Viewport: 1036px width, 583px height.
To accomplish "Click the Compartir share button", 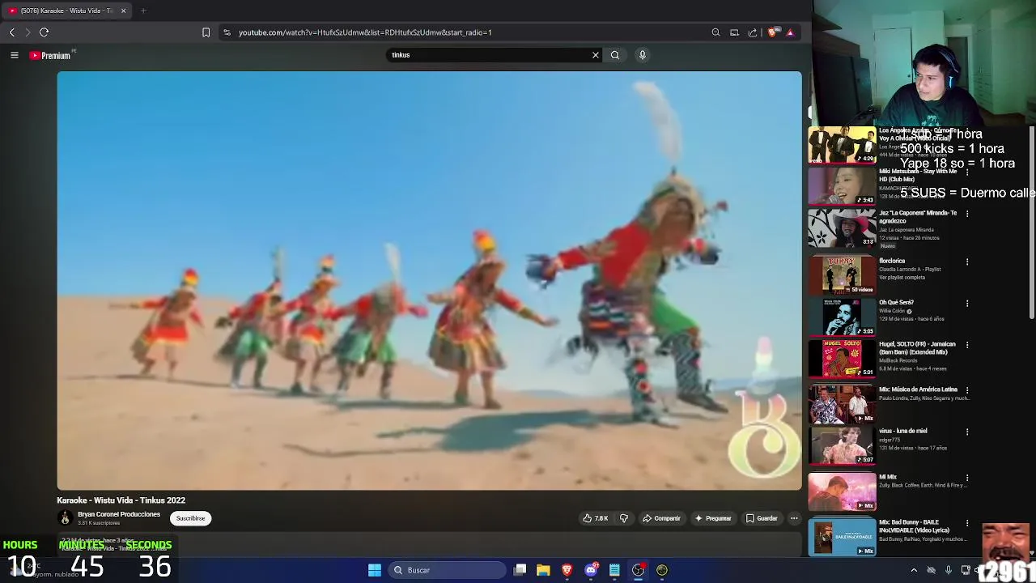I will click(x=662, y=518).
